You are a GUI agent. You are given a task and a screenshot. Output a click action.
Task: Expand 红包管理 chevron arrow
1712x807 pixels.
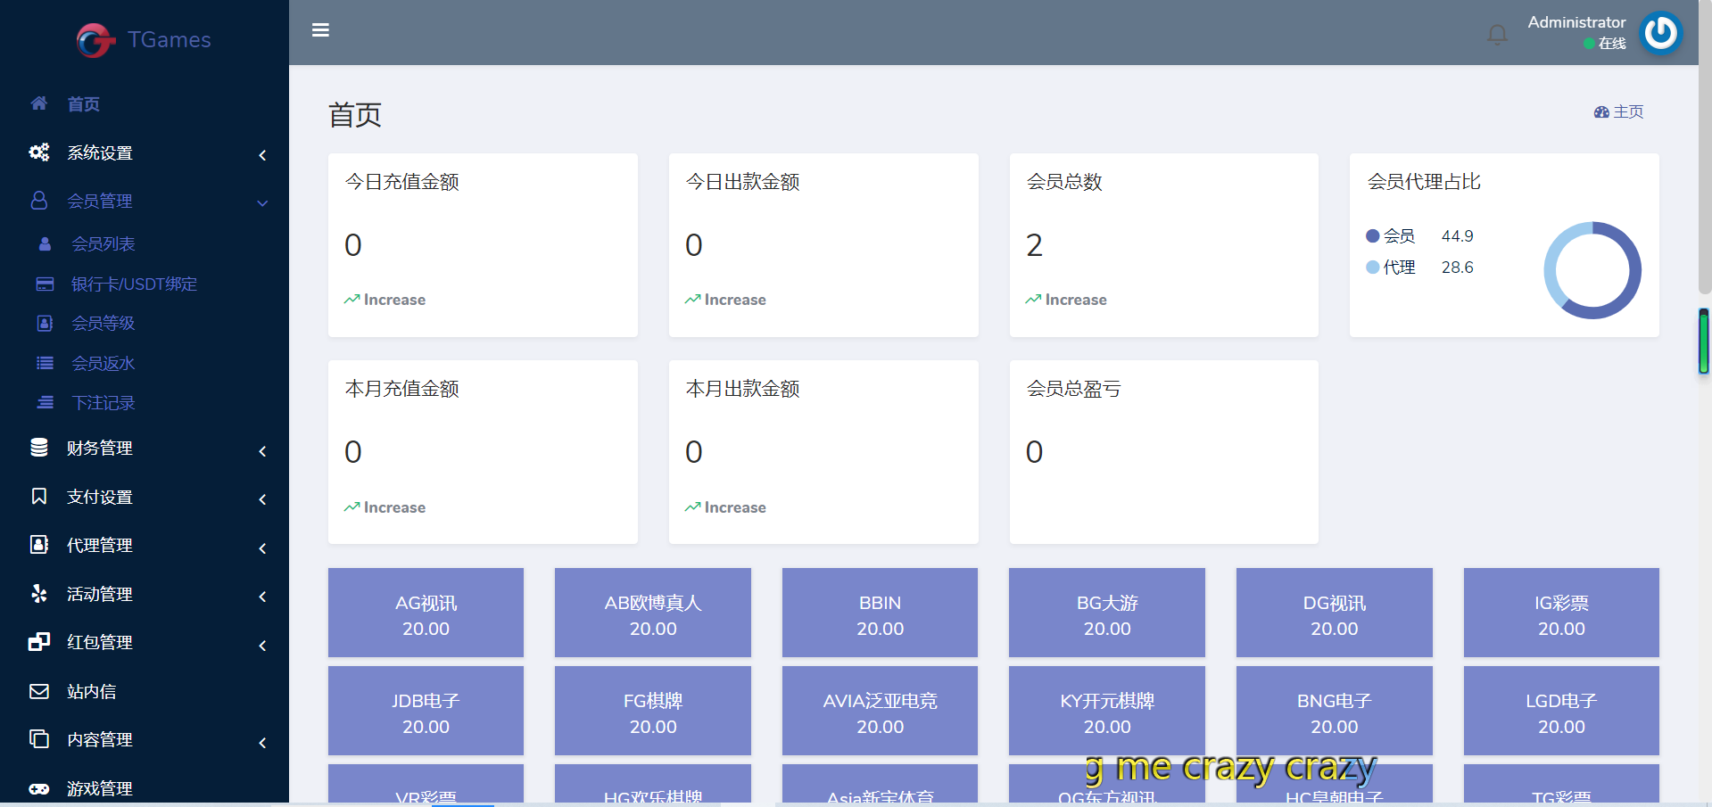[x=262, y=646]
